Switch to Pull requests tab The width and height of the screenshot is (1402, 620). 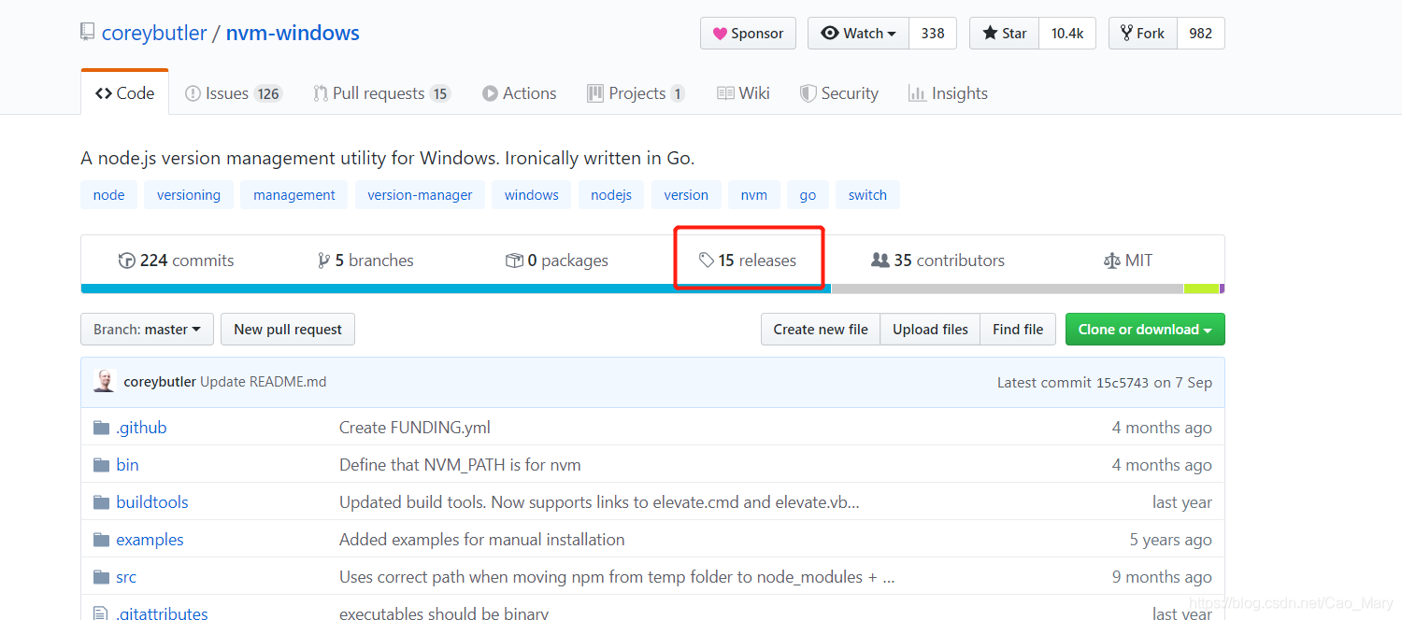coord(381,93)
